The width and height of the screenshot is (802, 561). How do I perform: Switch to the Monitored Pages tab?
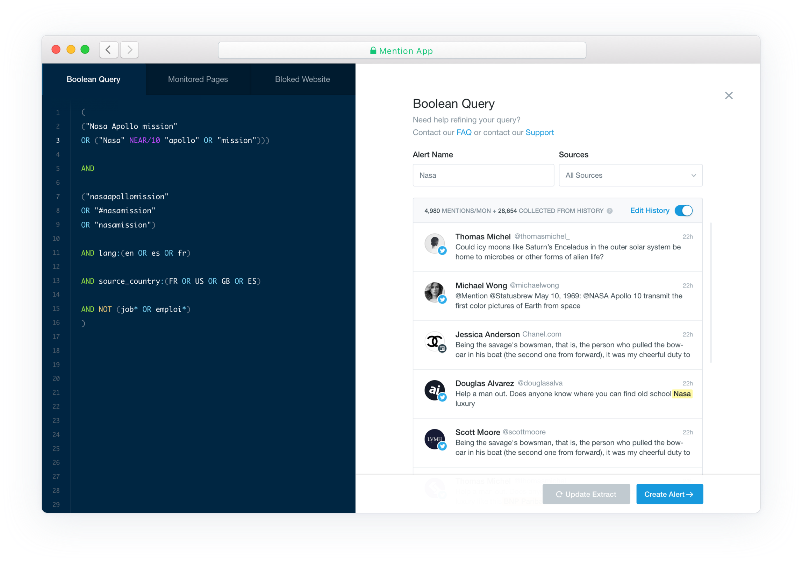198,79
